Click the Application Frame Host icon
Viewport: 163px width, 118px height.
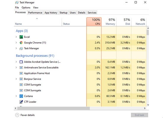tap(21, 73)
